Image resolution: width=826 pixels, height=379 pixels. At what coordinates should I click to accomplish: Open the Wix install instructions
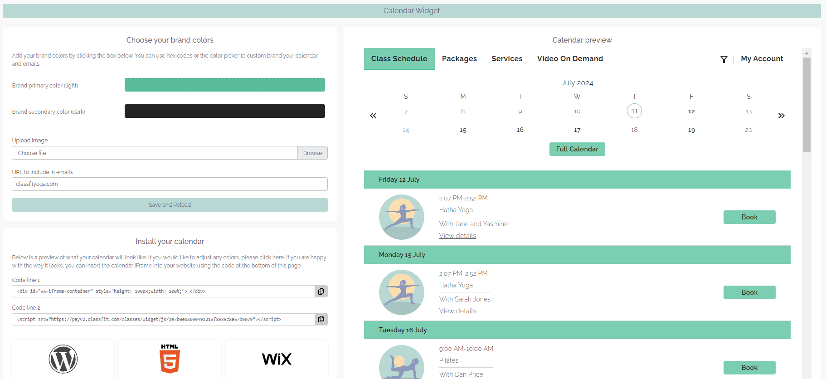point(277,359)
